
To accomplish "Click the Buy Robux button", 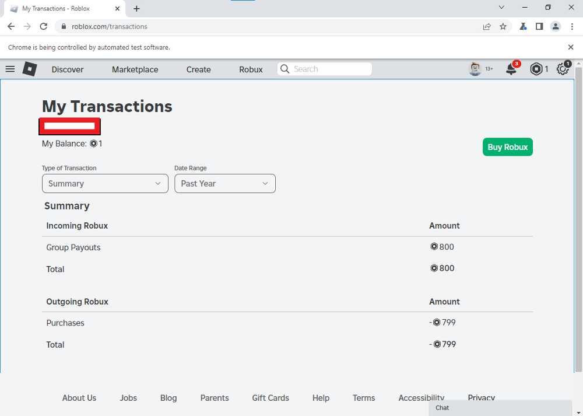I will tap(508, 147).
